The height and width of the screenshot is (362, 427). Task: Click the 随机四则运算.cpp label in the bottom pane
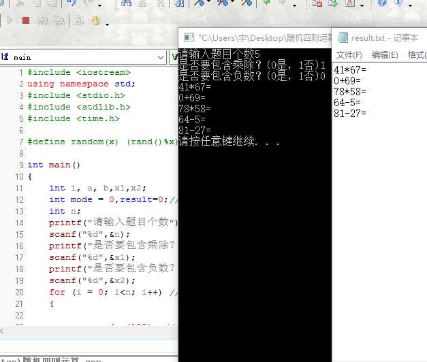point(63,360)
